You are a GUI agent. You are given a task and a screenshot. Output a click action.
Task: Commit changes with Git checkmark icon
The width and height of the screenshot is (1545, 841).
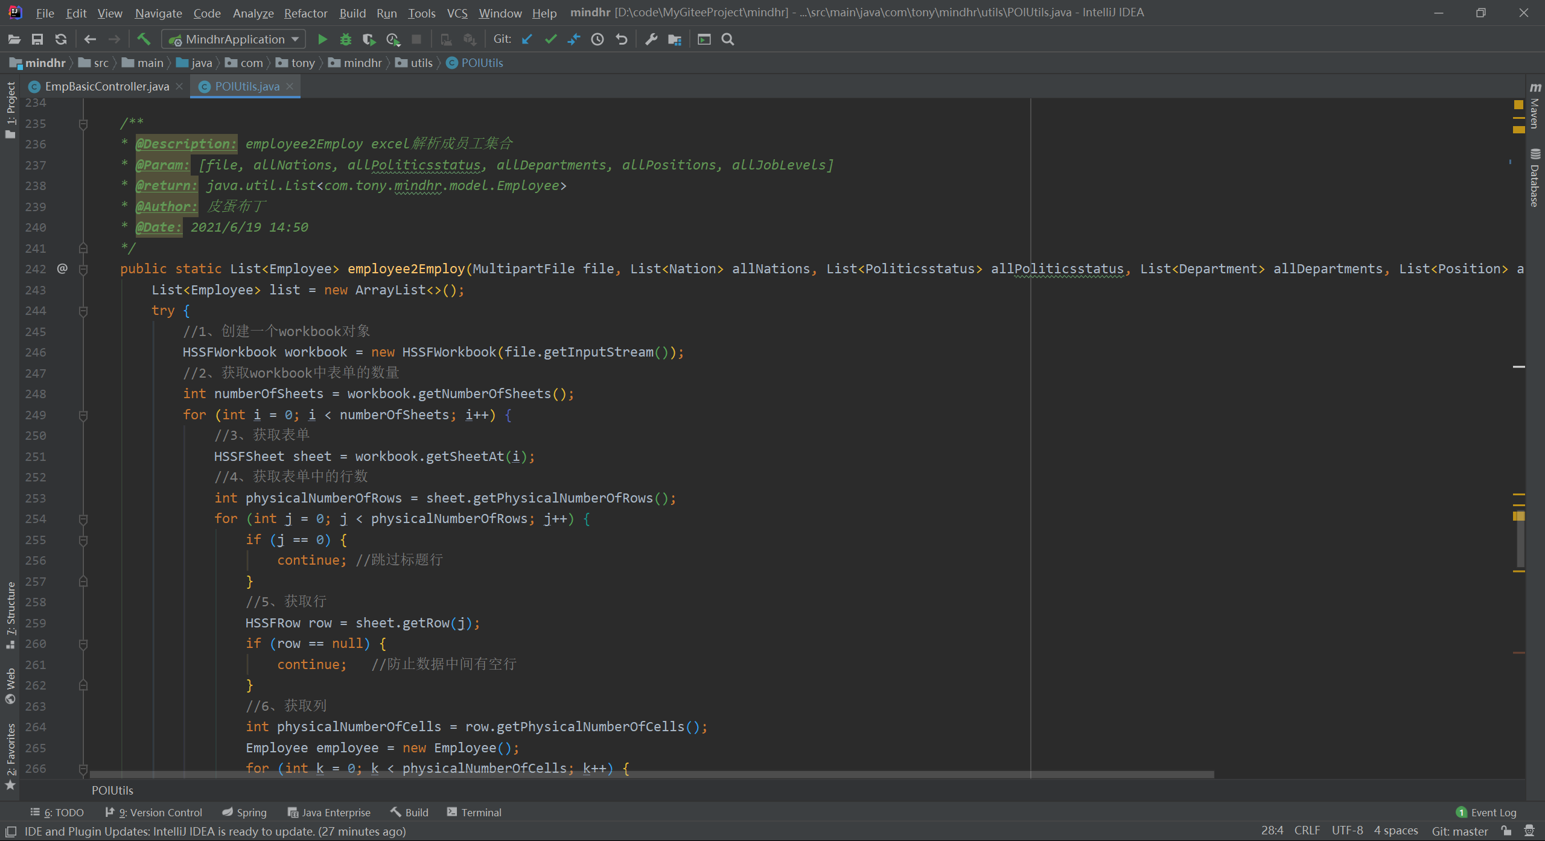click(x=550, y=40)
